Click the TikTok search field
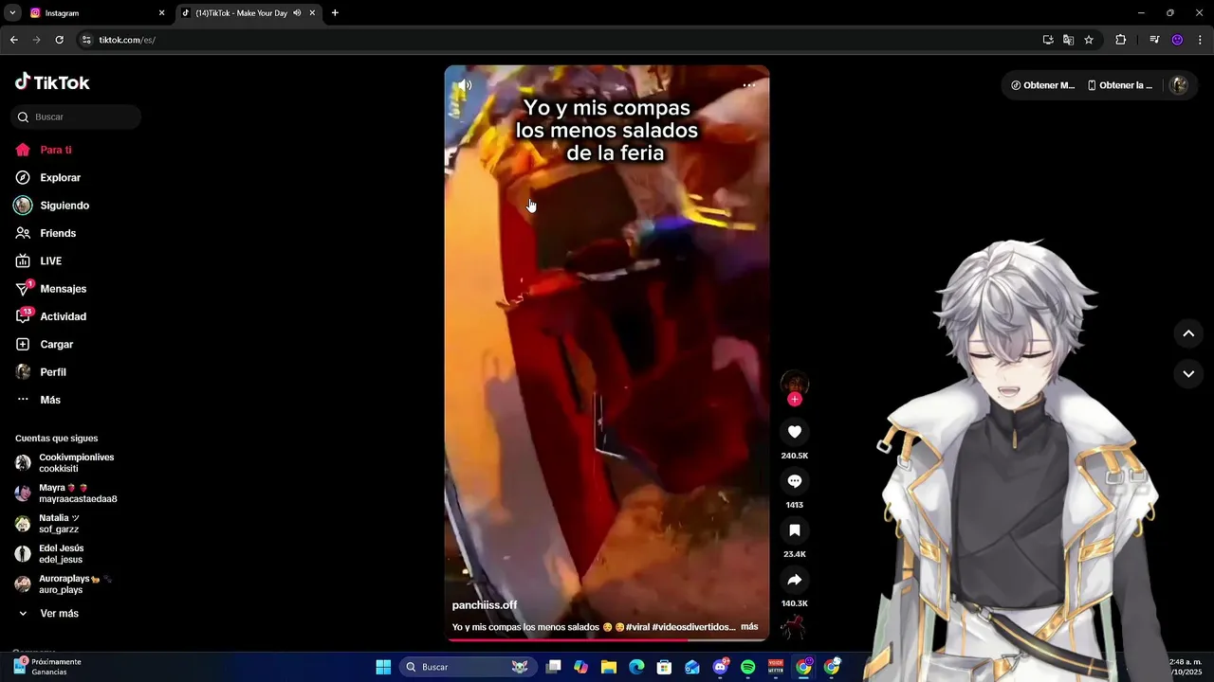Screen dimensions: 1214x682 click(76, 117)
